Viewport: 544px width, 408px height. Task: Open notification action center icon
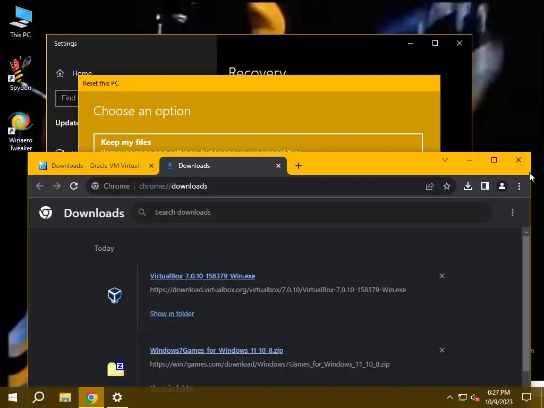tap(526, 397)
